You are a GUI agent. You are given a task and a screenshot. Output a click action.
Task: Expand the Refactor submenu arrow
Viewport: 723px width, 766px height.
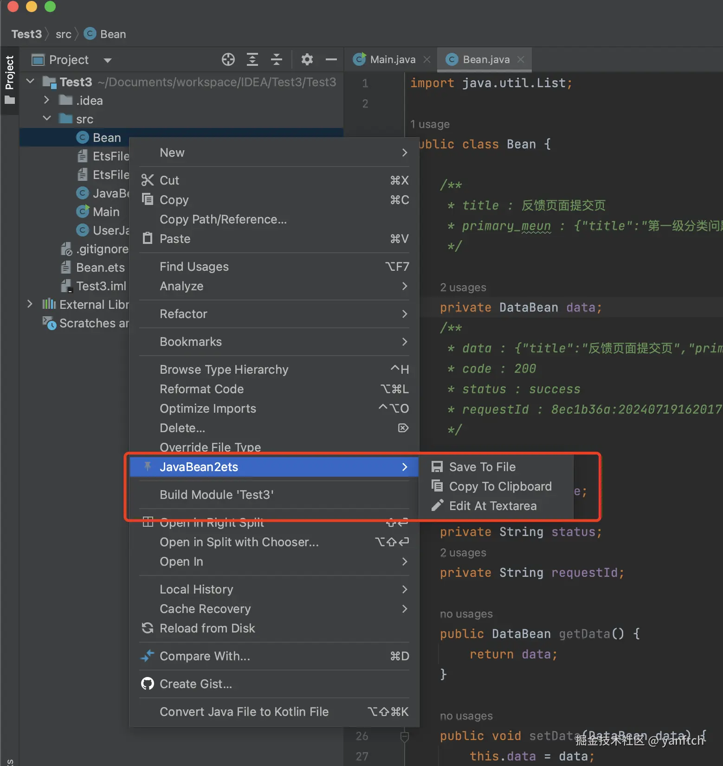405,314
